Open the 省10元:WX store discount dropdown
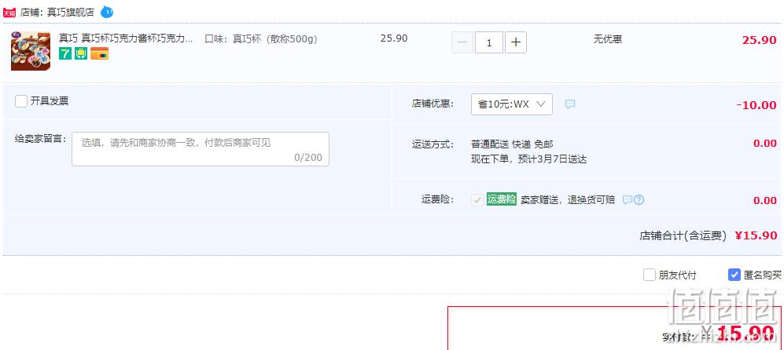 click(x=511, y=104)
